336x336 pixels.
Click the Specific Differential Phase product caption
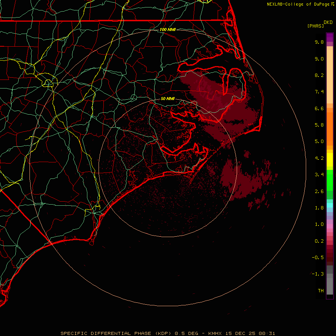168,333
